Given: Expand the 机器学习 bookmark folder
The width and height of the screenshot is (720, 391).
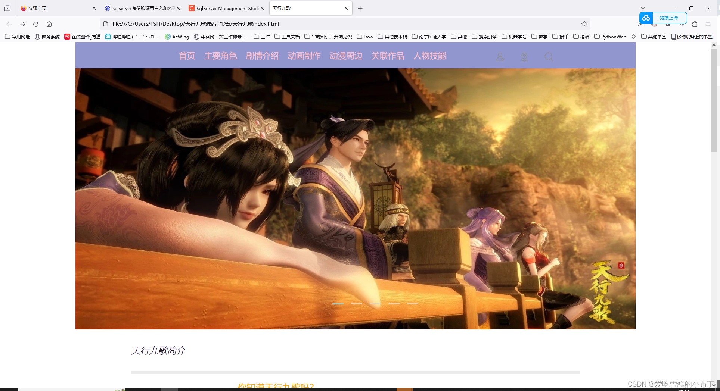Looking at the screenshot, I should 514,37.
